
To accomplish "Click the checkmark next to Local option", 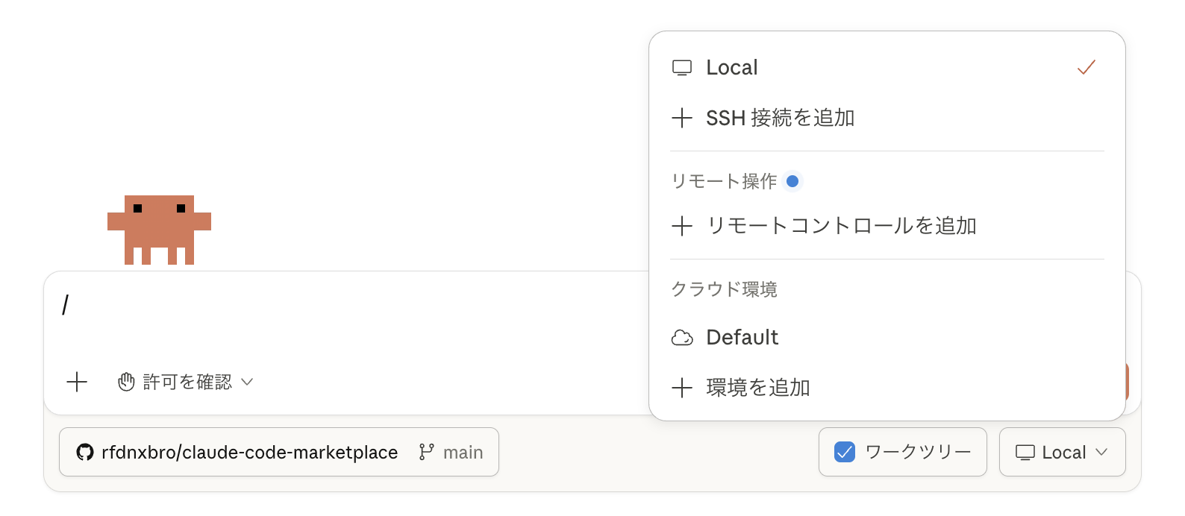I will 1086,68.
